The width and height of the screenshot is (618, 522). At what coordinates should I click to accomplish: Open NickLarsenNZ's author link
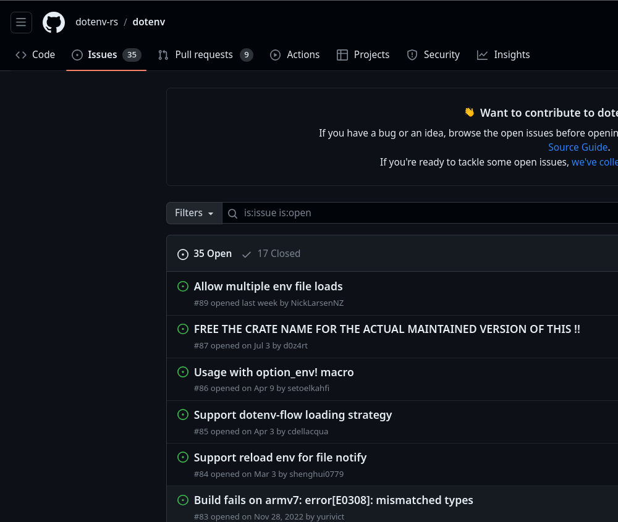(x=317, y=303)
